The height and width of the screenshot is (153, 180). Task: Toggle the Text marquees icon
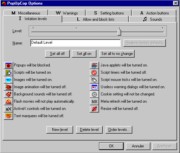click(x=9, y=116)
